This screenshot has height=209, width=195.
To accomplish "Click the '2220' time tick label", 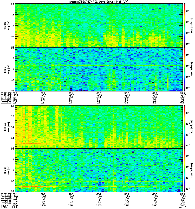I will [x=43, y=205].
